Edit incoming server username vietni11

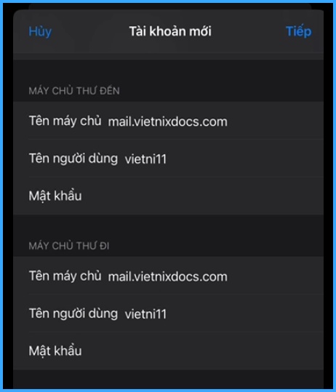point(145,159)
